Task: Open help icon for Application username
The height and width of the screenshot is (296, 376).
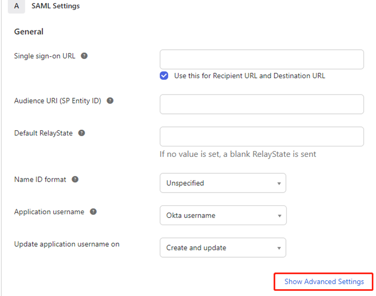Action: [93, 212]
